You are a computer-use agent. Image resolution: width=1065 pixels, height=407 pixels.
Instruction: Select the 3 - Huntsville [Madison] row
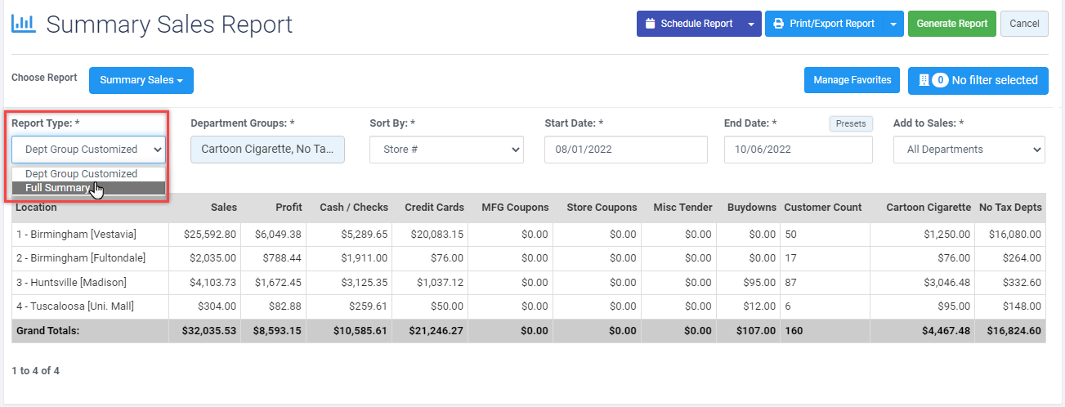point(528,283)
